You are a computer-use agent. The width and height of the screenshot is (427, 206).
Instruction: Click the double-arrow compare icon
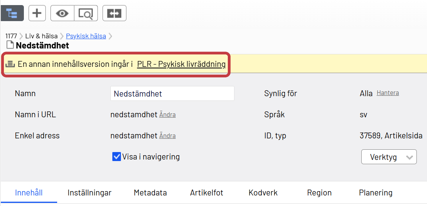pos(114,13)
